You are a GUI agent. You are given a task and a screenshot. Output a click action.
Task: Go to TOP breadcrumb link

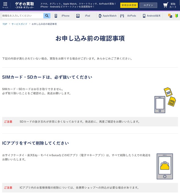tap(5, 24)
